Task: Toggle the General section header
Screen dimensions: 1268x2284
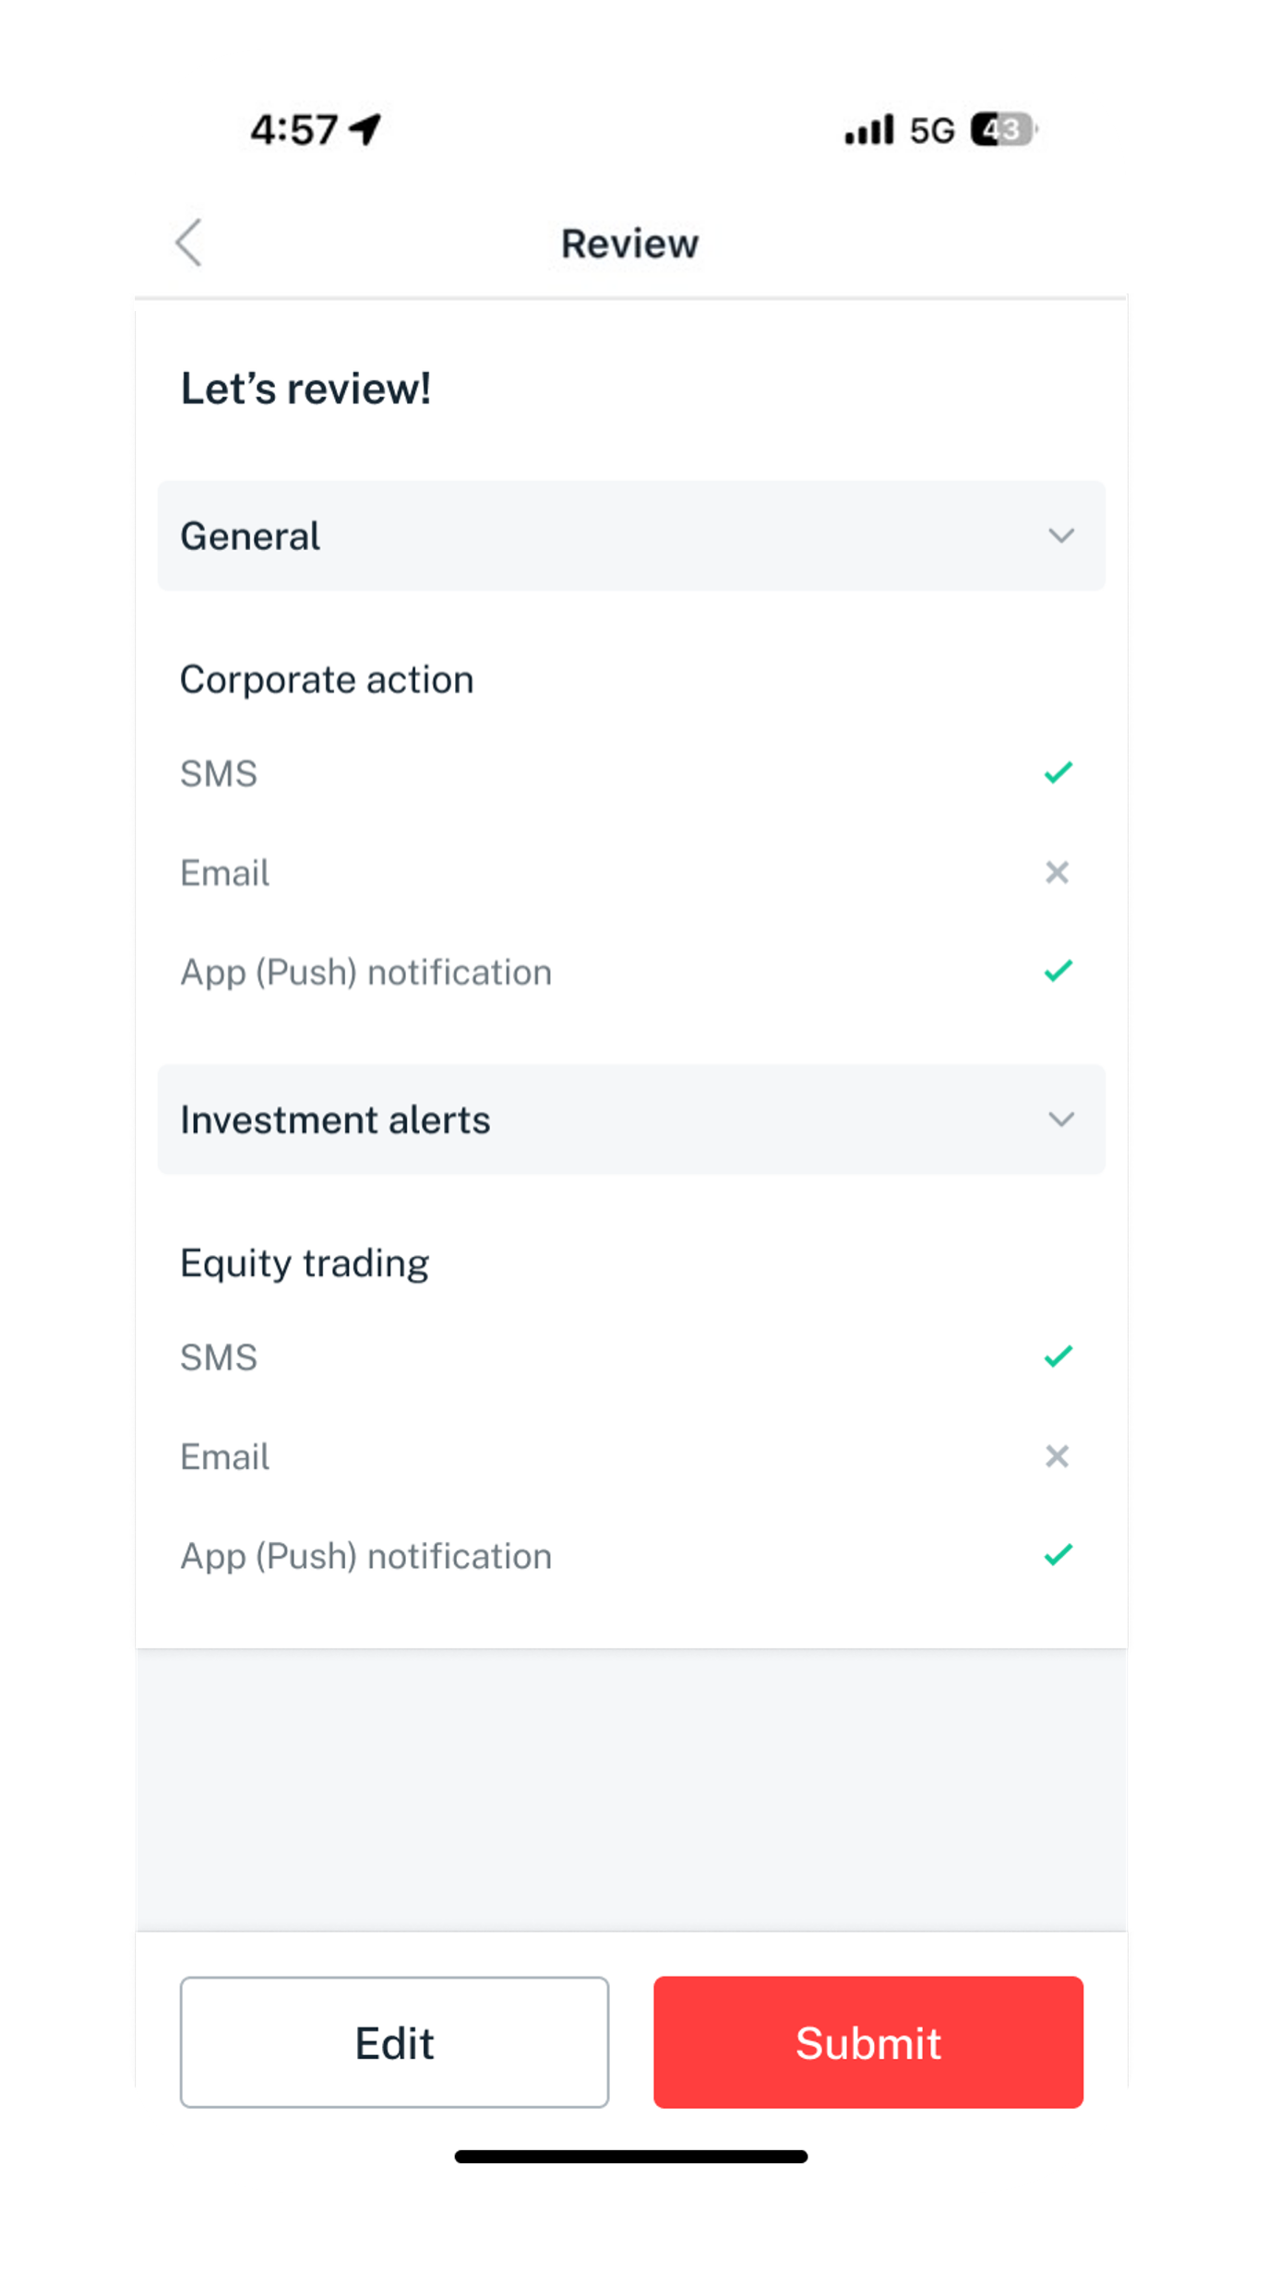Action: [x=631, y=535]
